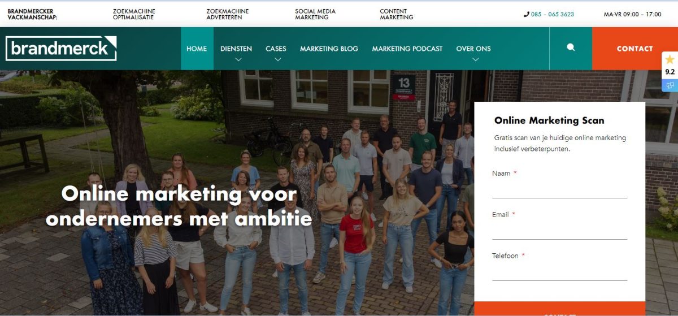Open the search magnifier icon
Viewport: 678px width, 316px height.
[571, 48]
